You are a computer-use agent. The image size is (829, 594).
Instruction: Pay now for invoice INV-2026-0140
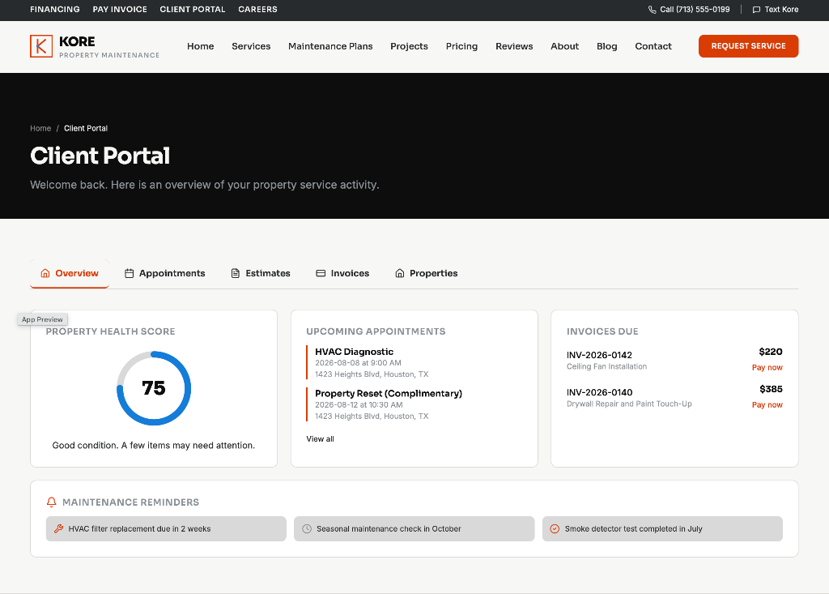(x=767, y=404)
